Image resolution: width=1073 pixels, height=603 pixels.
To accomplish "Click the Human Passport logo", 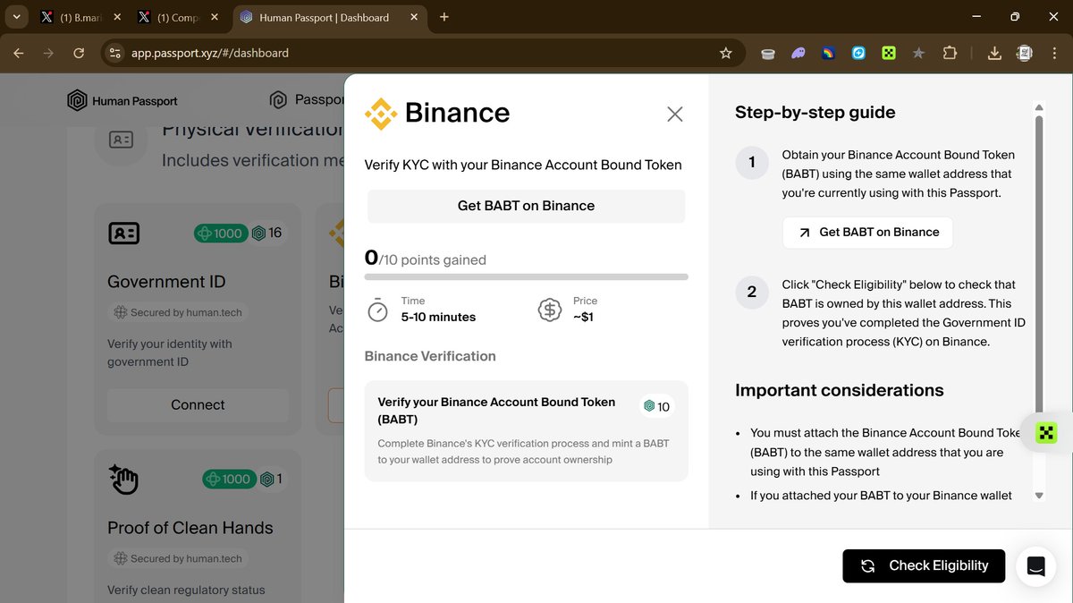I will click(x=123, y=101).
